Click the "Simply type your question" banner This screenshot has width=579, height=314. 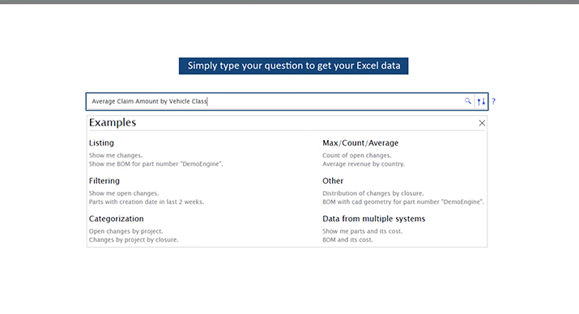pos(294,66)
